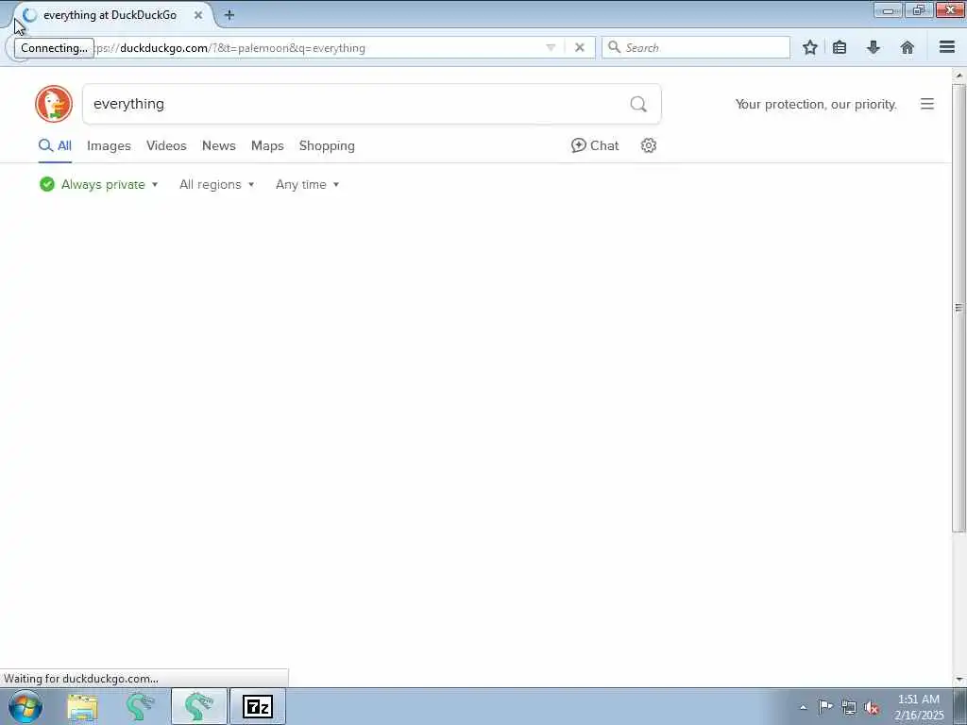Switch to the Images tab
967x725 pixels.
109,145
